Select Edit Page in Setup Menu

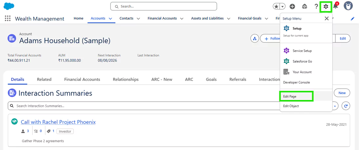[x=296, y=96]
